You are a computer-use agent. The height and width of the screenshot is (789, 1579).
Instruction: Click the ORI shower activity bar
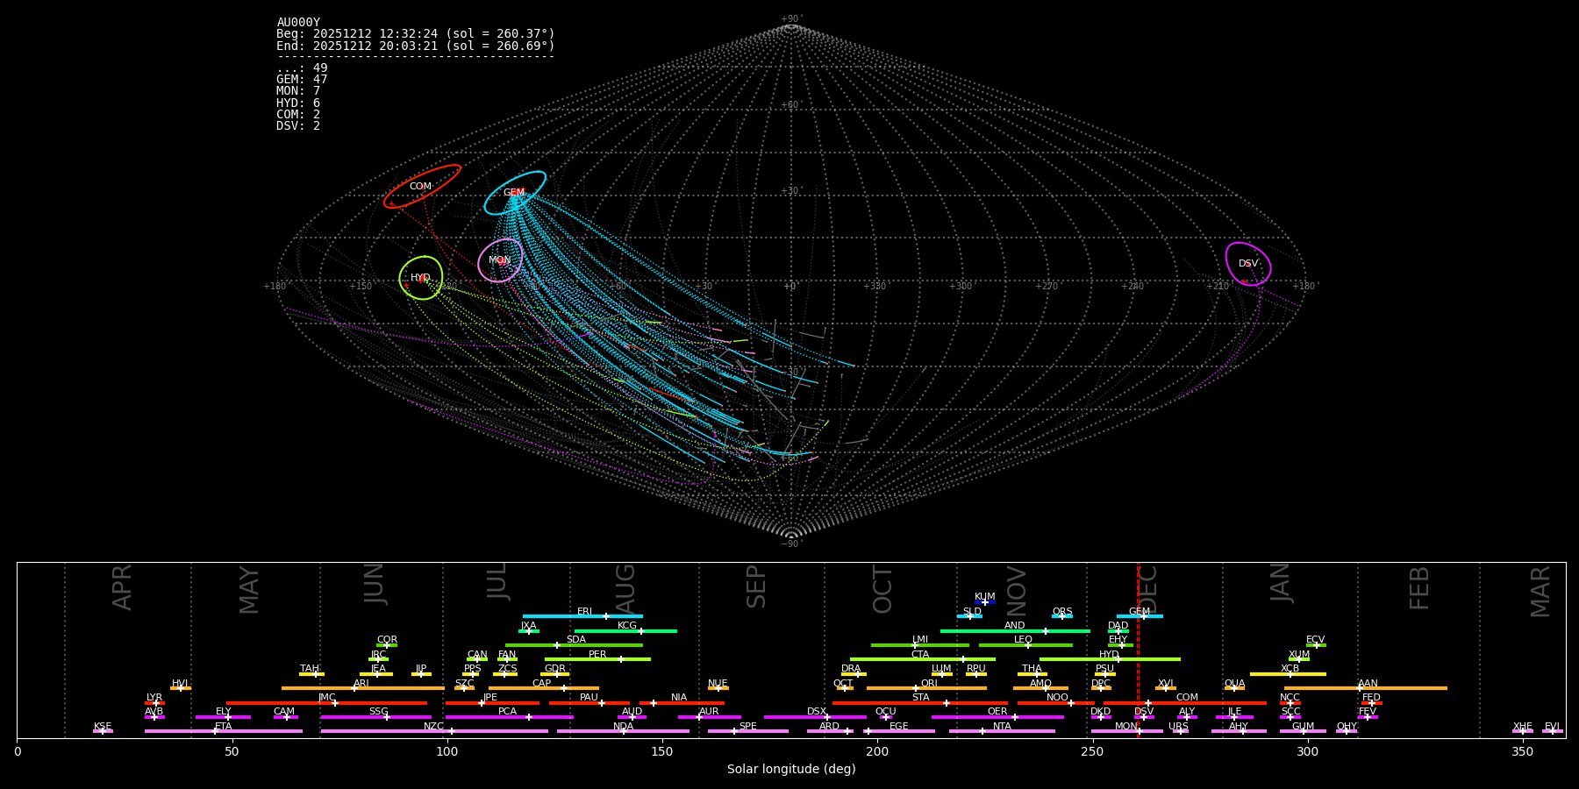(926, 688)
